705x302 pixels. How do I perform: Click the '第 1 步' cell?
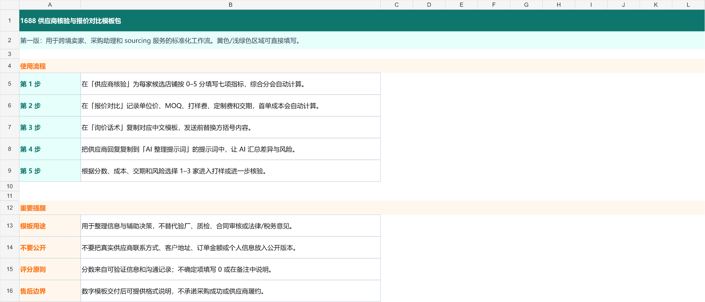tap(50, 84)
